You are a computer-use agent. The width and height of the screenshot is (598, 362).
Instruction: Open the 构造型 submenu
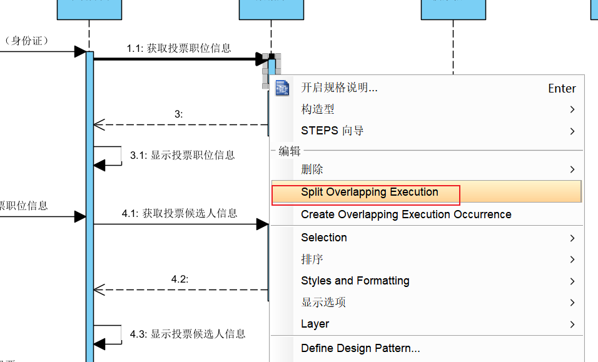pos(427,109)
